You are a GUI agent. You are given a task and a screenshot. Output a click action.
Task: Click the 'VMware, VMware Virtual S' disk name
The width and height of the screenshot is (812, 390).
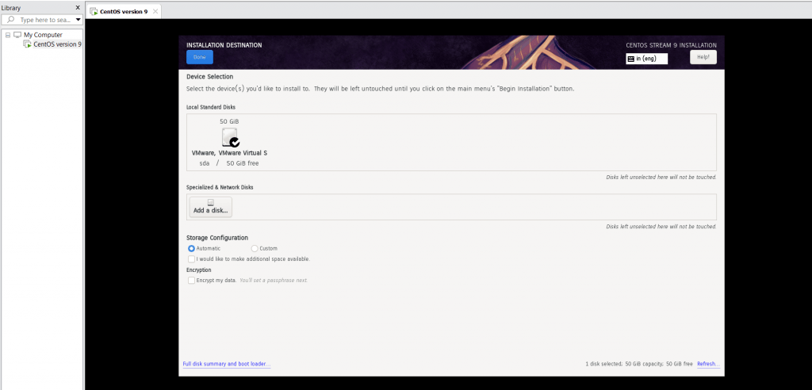coord(229,153)
